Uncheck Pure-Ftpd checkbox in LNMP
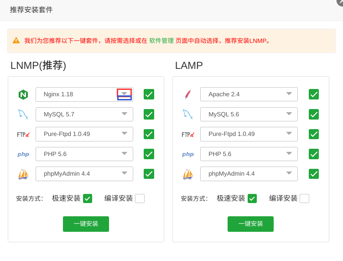 [149, 134]
